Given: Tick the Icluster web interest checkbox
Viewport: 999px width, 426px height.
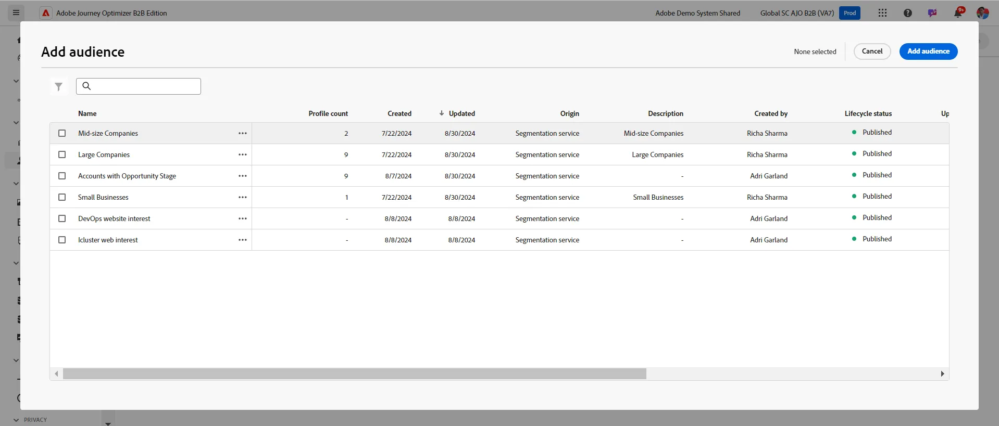Looking at the screenshot, I should tap(62, 240).
